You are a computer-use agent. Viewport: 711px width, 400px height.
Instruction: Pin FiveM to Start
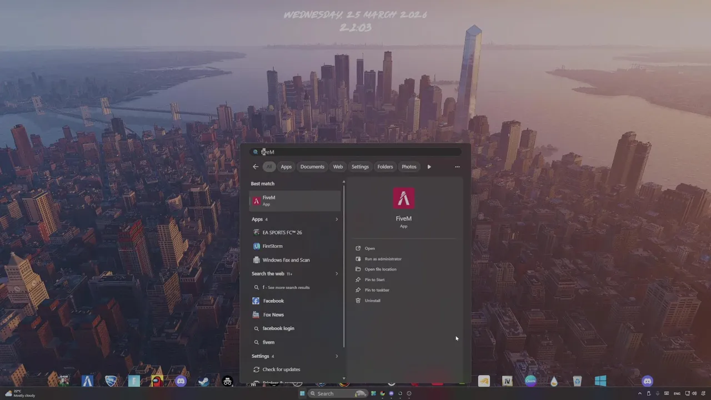(x=370, y=280)
